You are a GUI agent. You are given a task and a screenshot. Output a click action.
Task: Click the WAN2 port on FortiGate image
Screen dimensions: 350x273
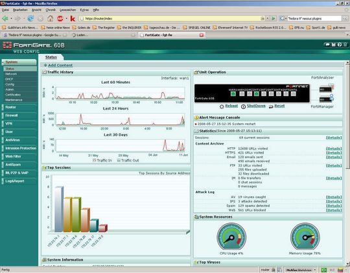tap(242, 93)
